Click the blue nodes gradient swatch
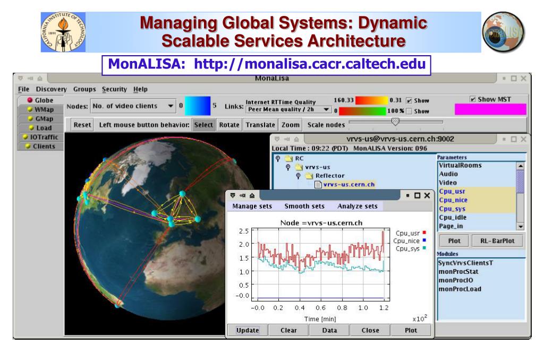 pos(198,106)
